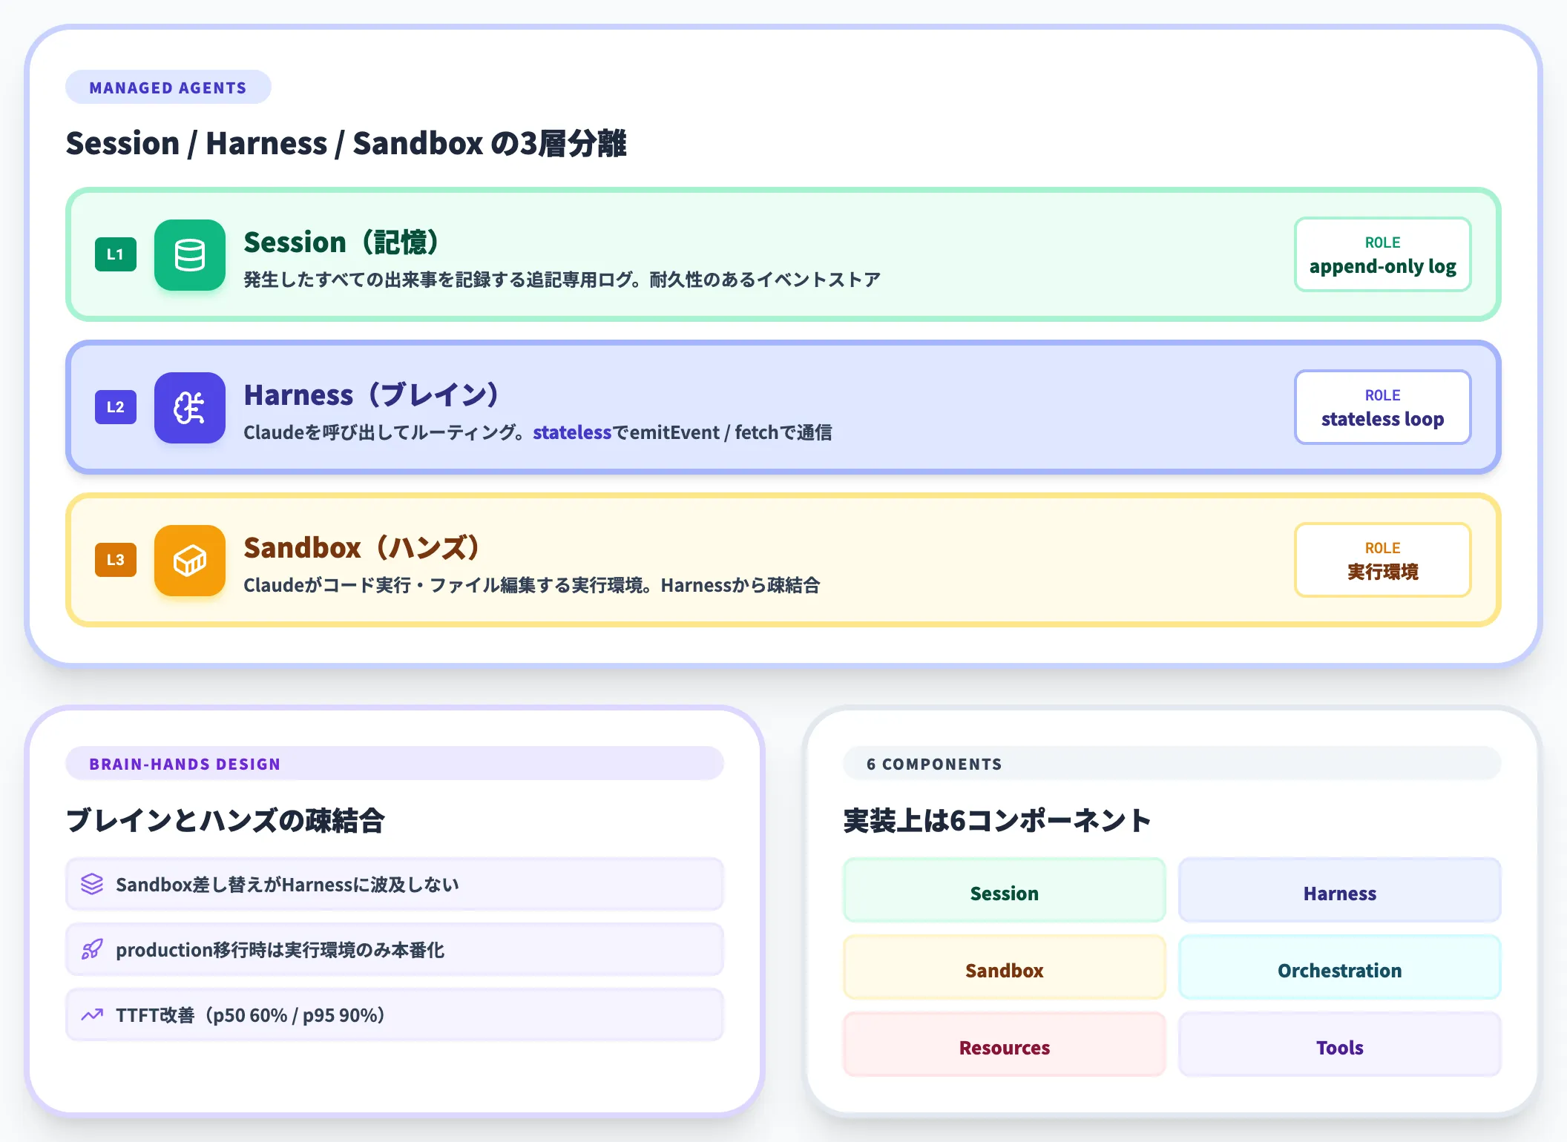
Task: Click the ブレインとハンズの疎結合 heading
Action: 226,821
